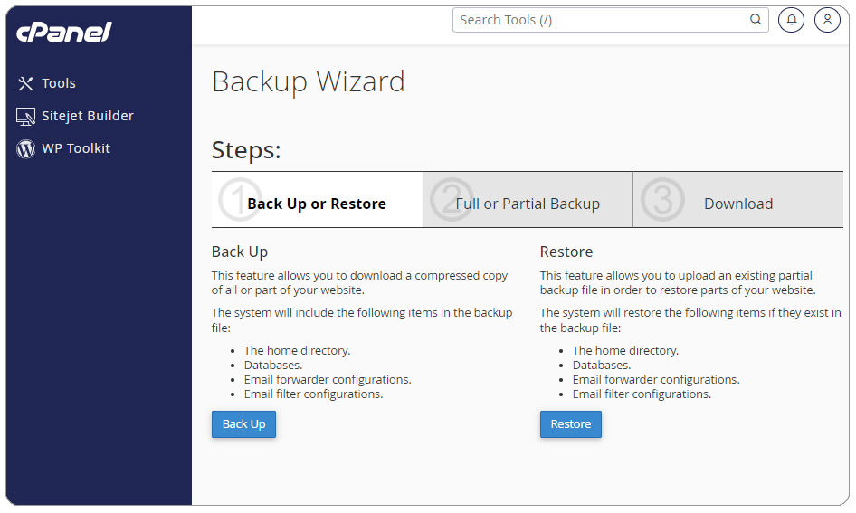856x513 pixels.
Task: Open notifications bell
Action: click(x=791, y=20)
